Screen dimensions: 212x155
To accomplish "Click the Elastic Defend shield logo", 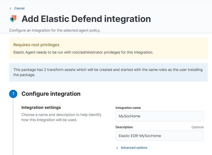I will coord(13,19).
